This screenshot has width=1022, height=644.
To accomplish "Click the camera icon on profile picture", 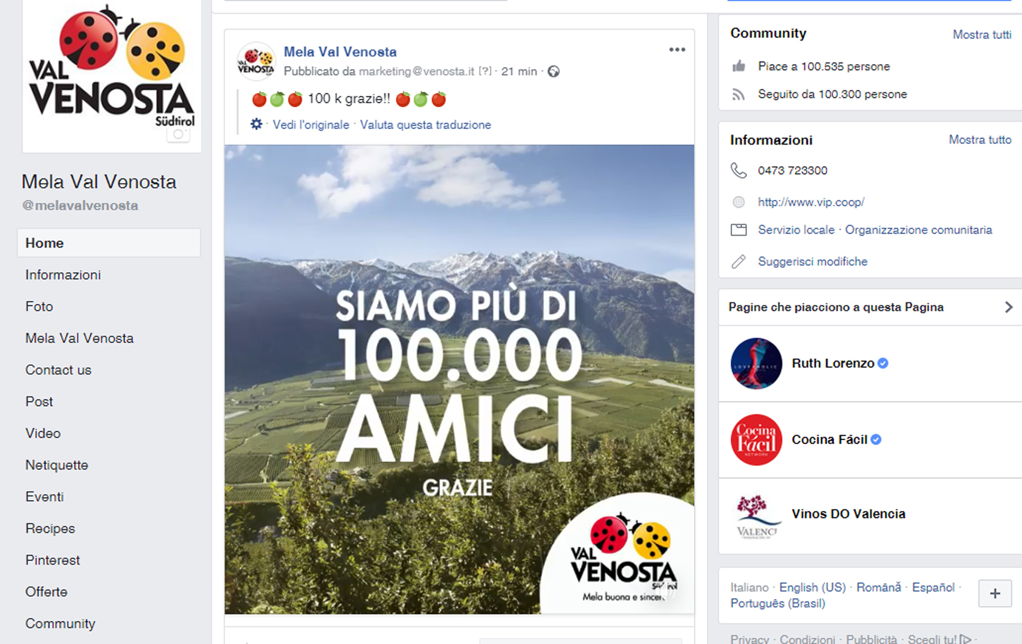I will [178, 134].
